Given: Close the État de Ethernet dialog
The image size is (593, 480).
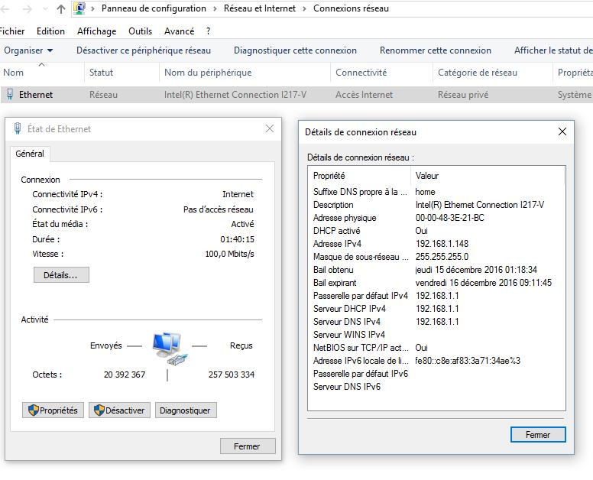Looking at the screenshot, I should coord(269,128).
